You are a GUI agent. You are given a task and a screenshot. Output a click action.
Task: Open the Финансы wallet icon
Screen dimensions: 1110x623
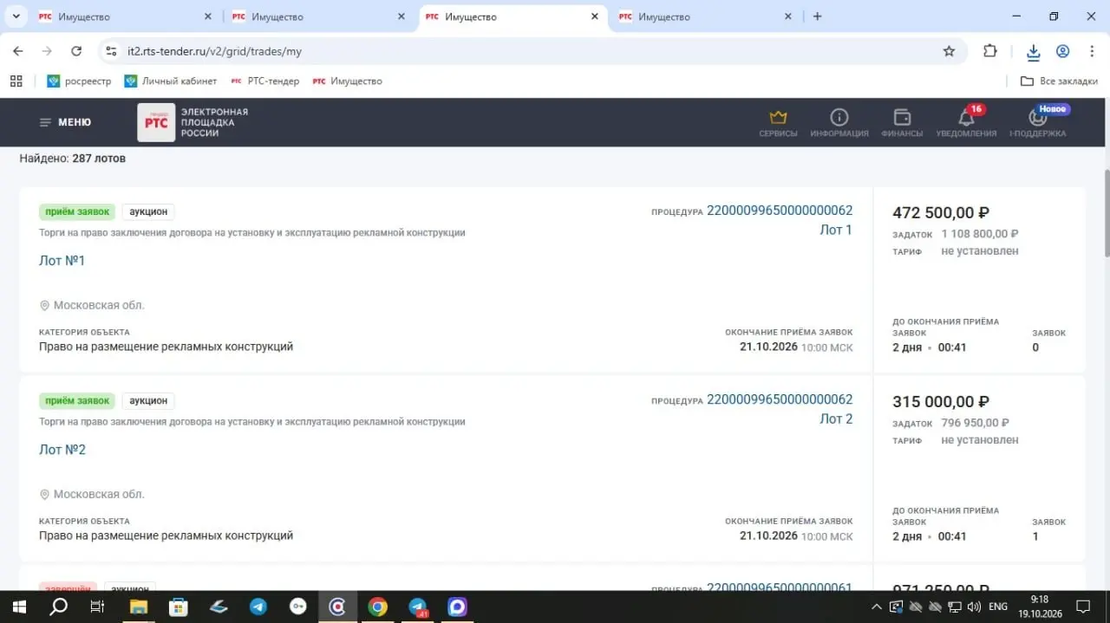point(902,122)
